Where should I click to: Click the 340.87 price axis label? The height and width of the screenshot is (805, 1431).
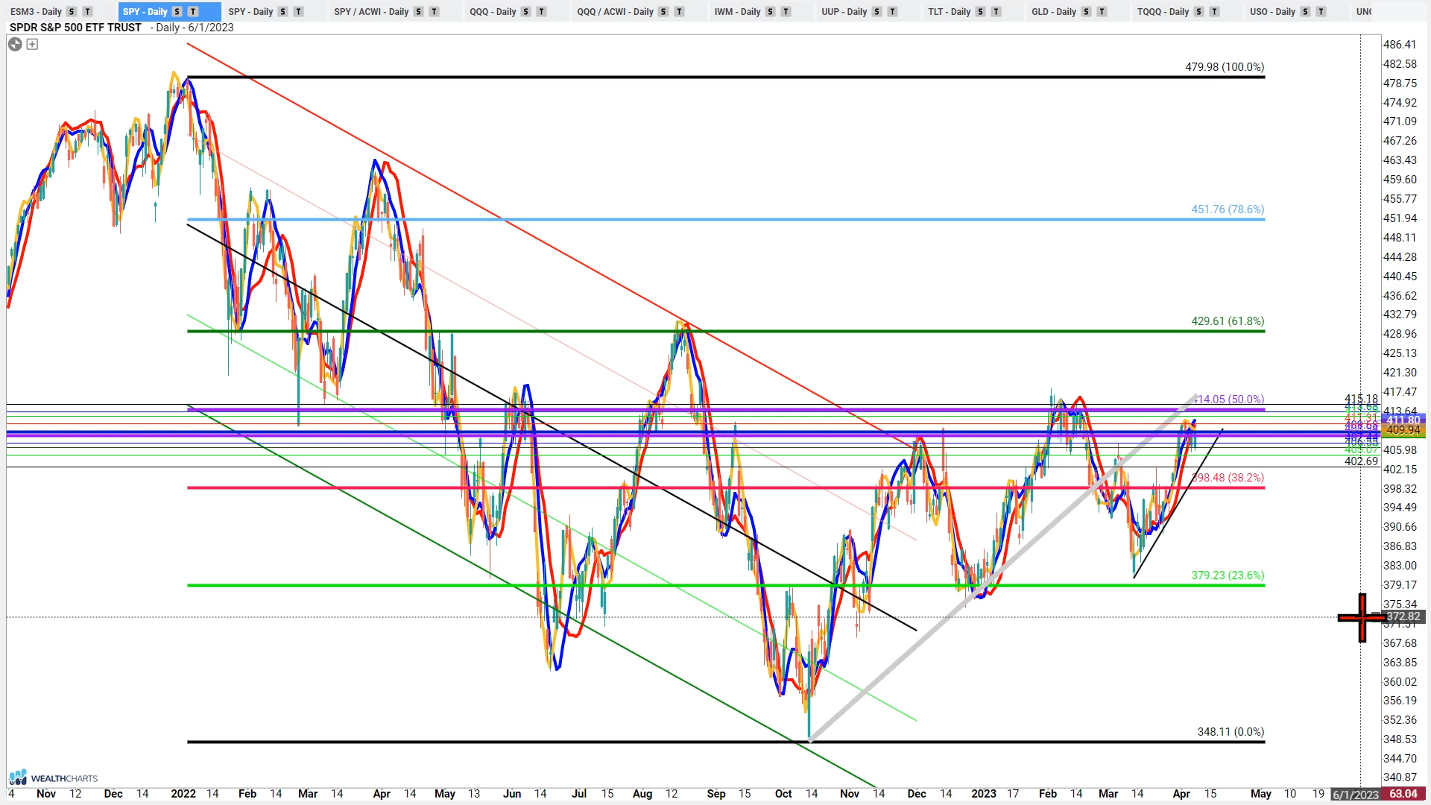[1400, 777]
